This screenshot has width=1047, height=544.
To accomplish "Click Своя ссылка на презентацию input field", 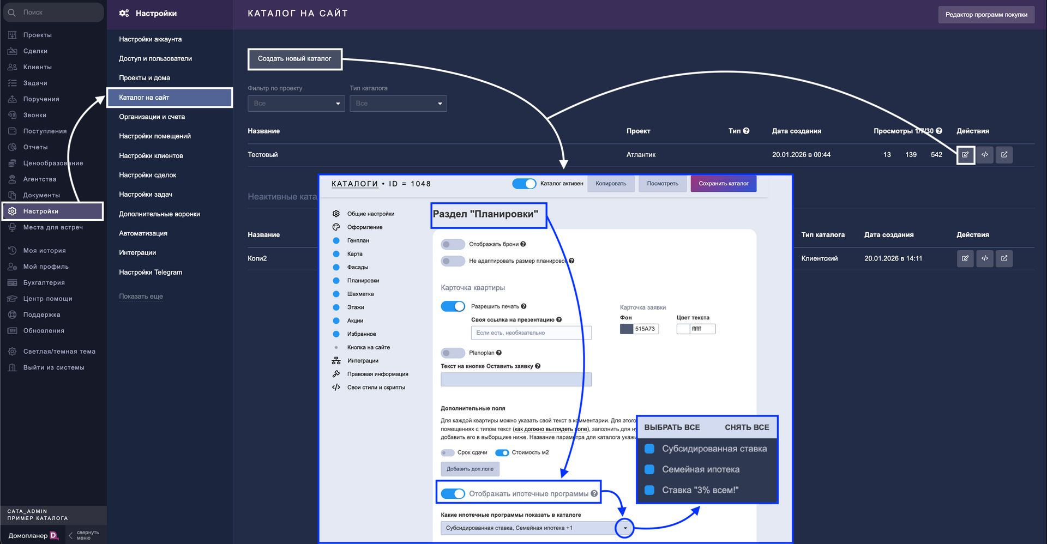I will pos(531,333).
